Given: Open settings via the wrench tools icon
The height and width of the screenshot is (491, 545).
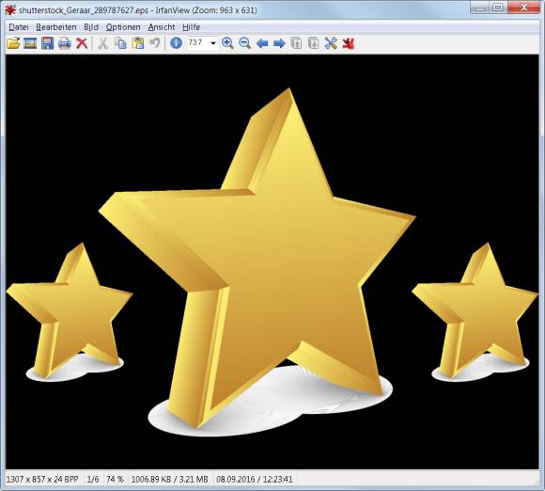Looking at the screenshot, I should pos(331,43).
